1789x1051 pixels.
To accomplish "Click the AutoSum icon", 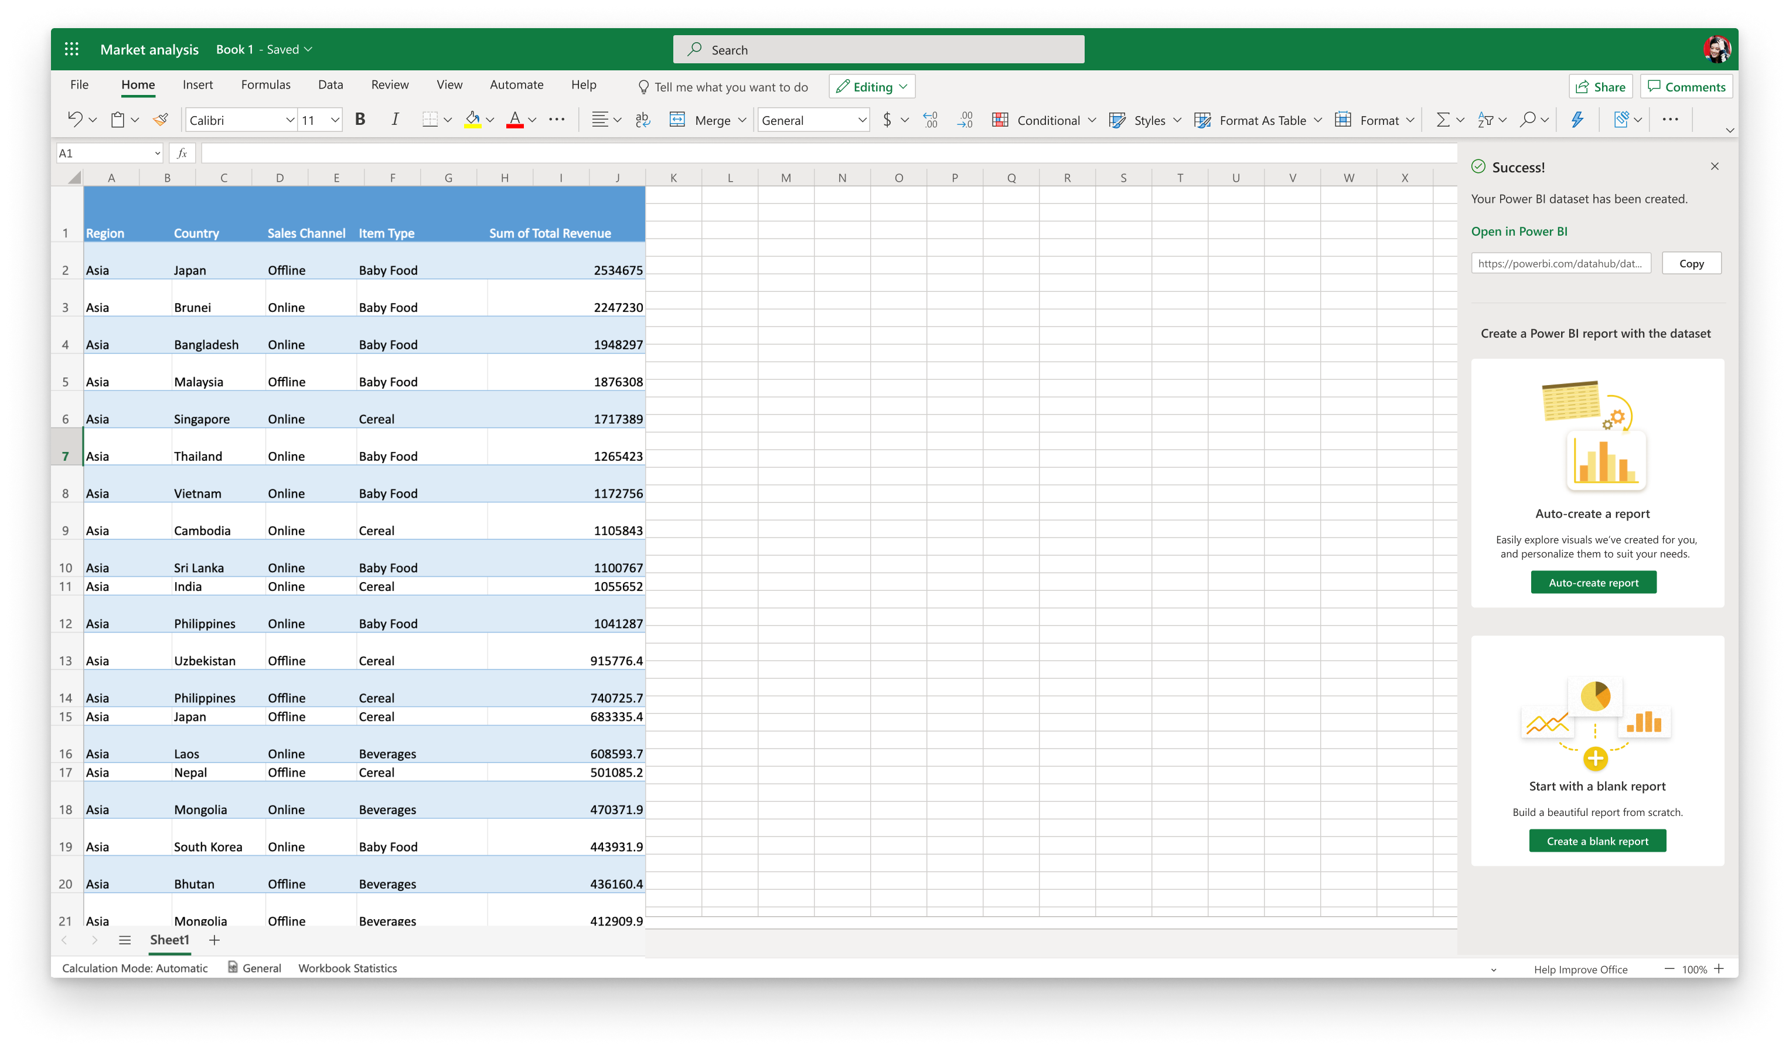I will [x=1442, y=120].
